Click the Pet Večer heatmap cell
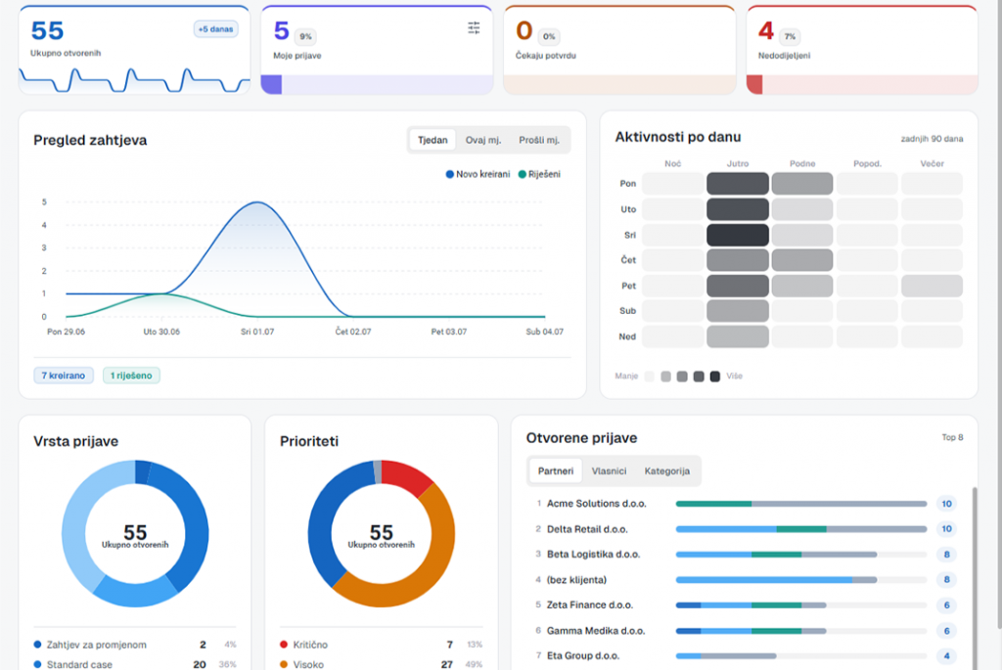 pyautogui.click(x=932, y=287)
